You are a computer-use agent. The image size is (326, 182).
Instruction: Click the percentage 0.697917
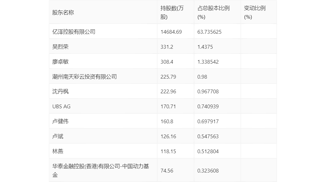pyautogui.click(x=208, y=122)
